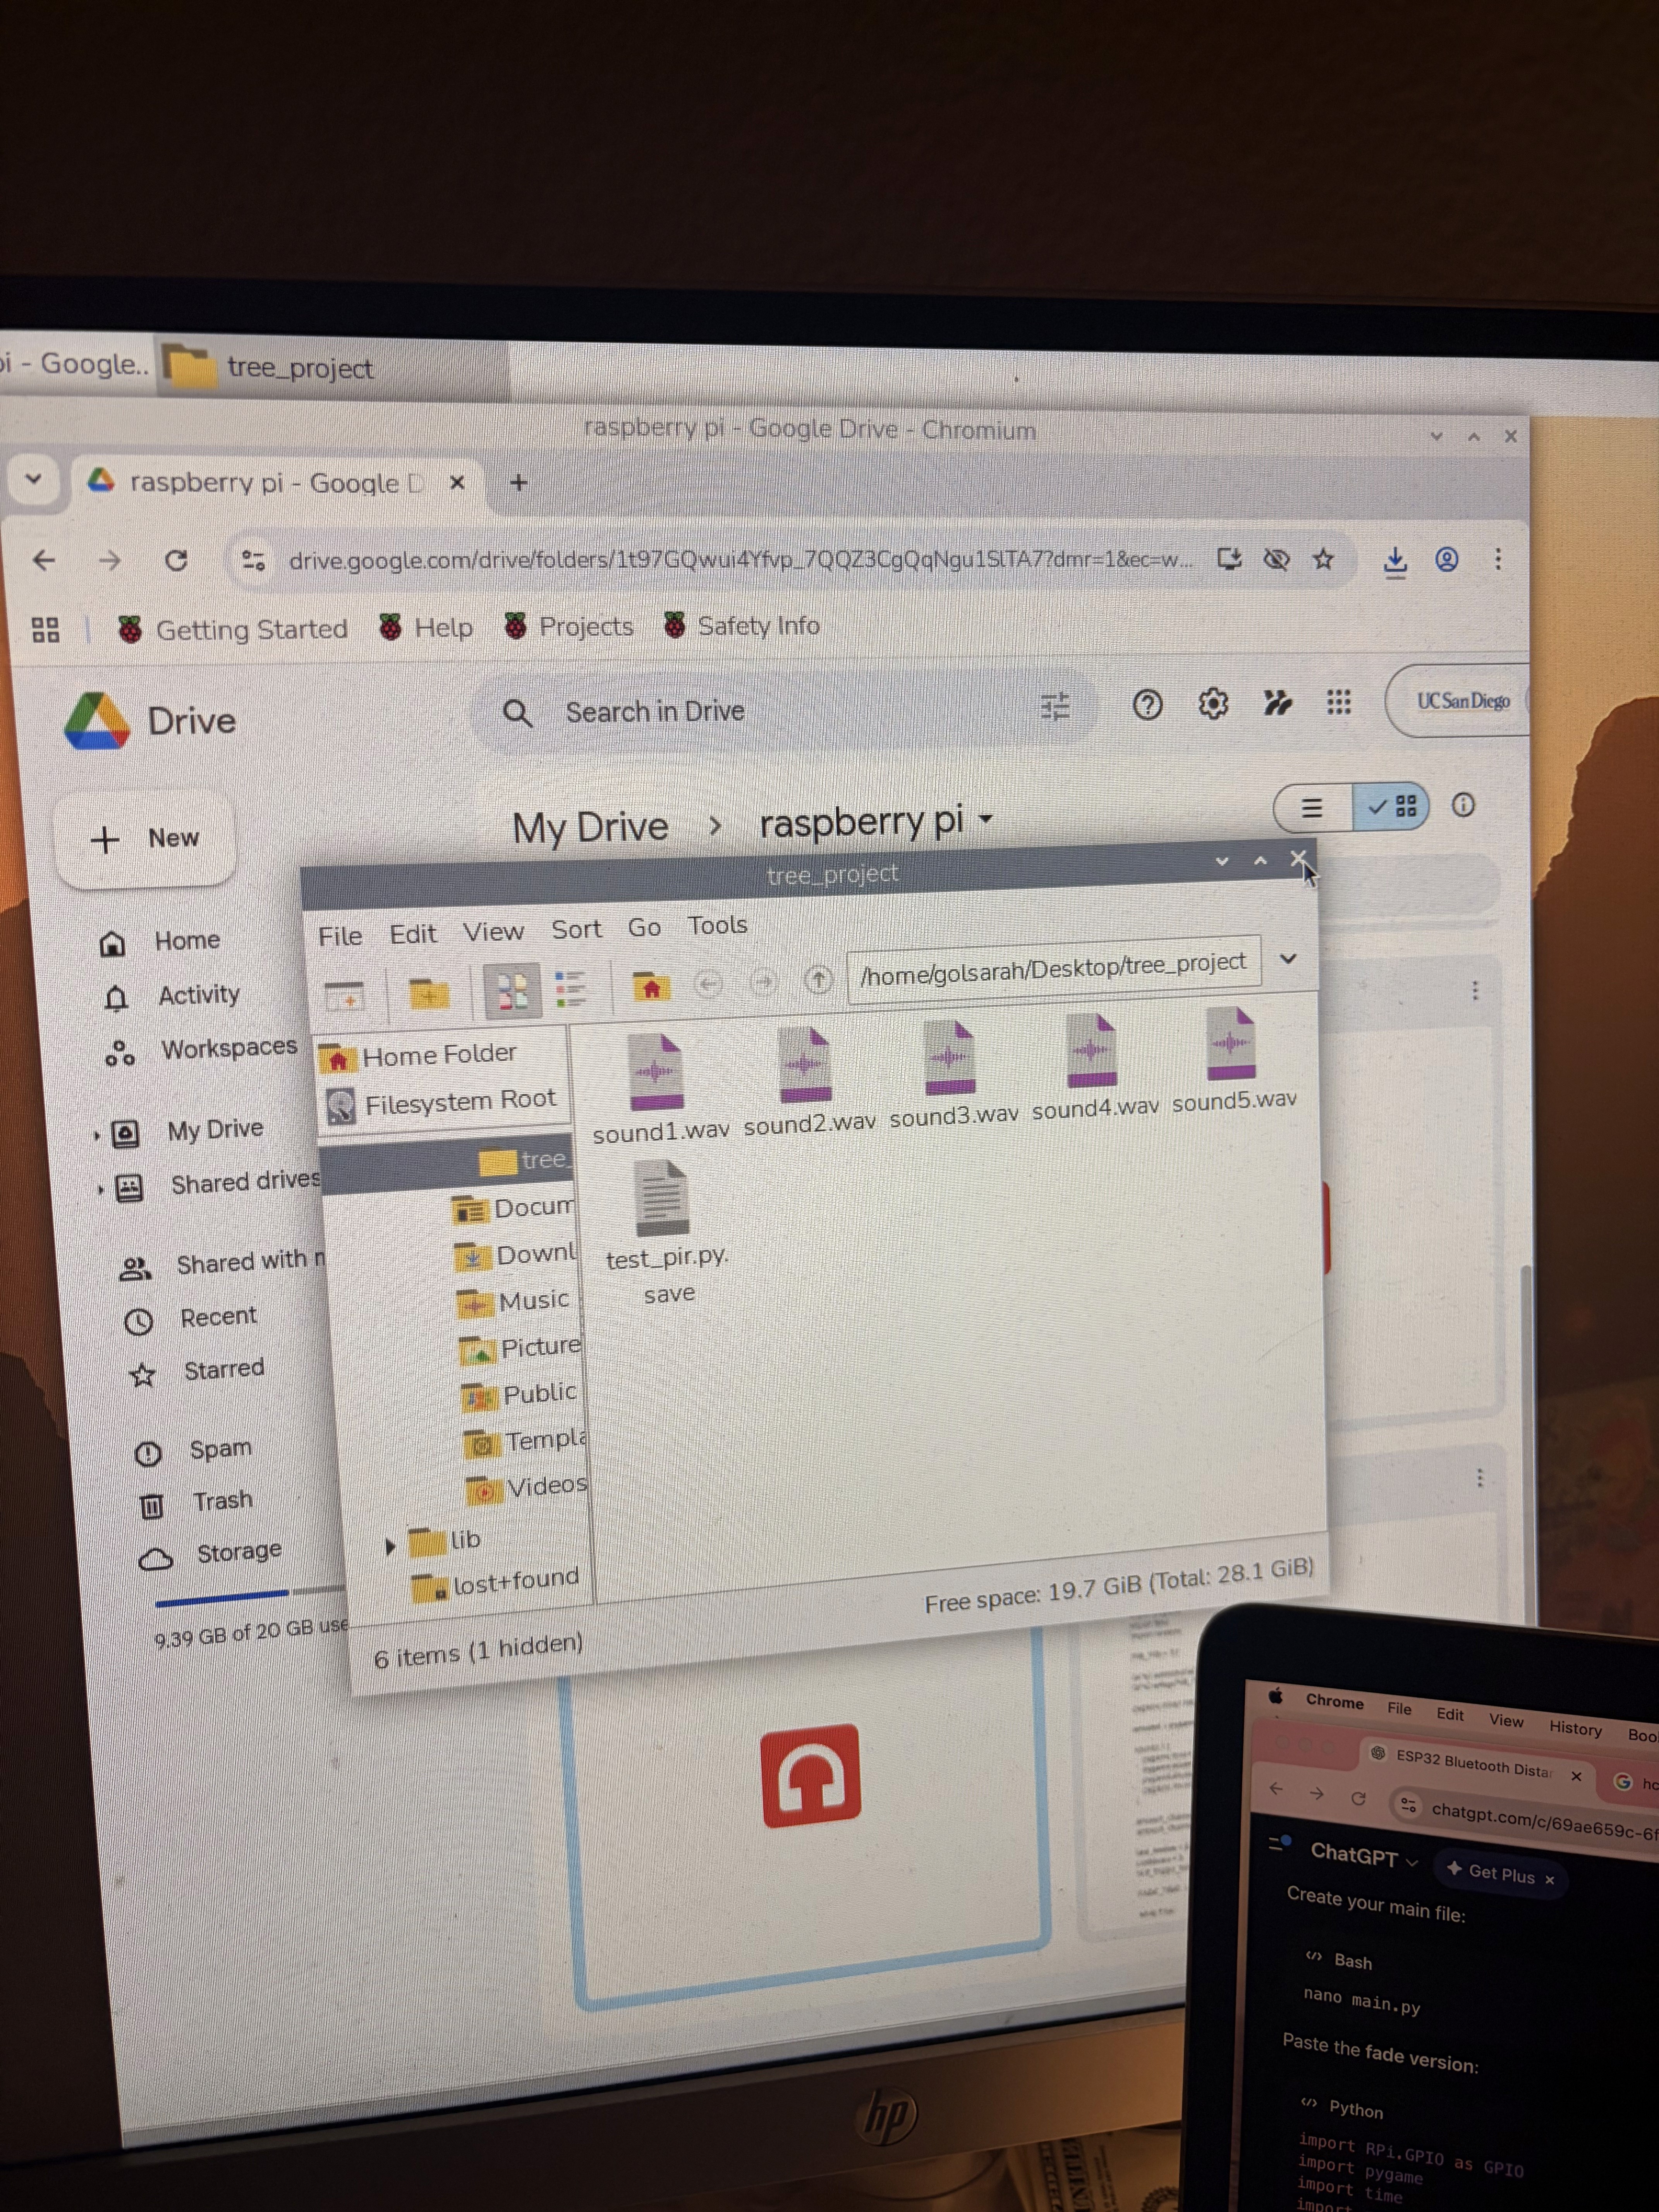Image resolution: width=1659 pixels, height=2212 pixels.
Task: Select the sound3.wav audio file
Action: pyautogui.click(x=953, y=1074)
